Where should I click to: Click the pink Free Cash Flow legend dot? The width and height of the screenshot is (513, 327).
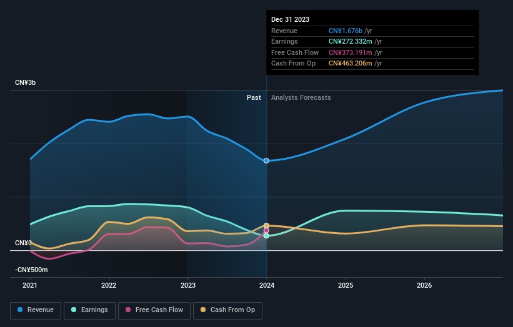128,310
